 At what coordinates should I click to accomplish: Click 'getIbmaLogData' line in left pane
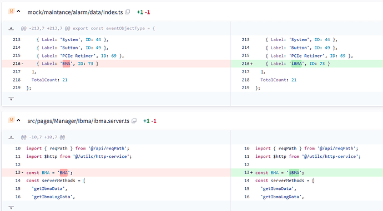tap(53, 197)
